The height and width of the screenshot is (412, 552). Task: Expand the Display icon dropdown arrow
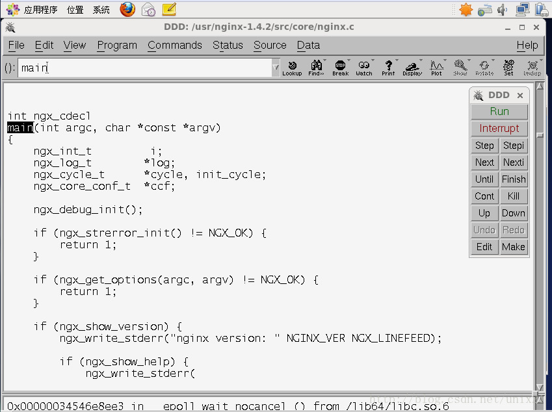(x=421, y=60)
